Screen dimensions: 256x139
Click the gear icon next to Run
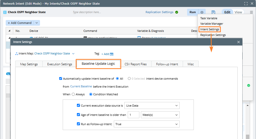point(202,12)
